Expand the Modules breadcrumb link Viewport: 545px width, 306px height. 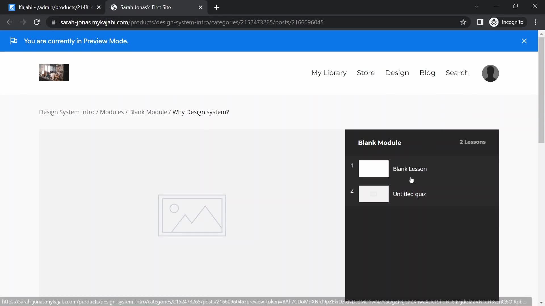[112, 112]
